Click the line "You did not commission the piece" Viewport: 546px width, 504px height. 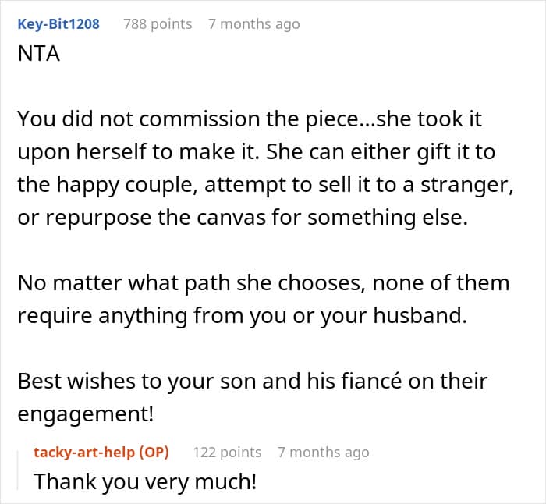(x=250, y=119)
